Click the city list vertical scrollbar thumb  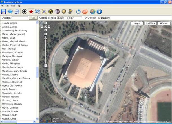[37, 72]
